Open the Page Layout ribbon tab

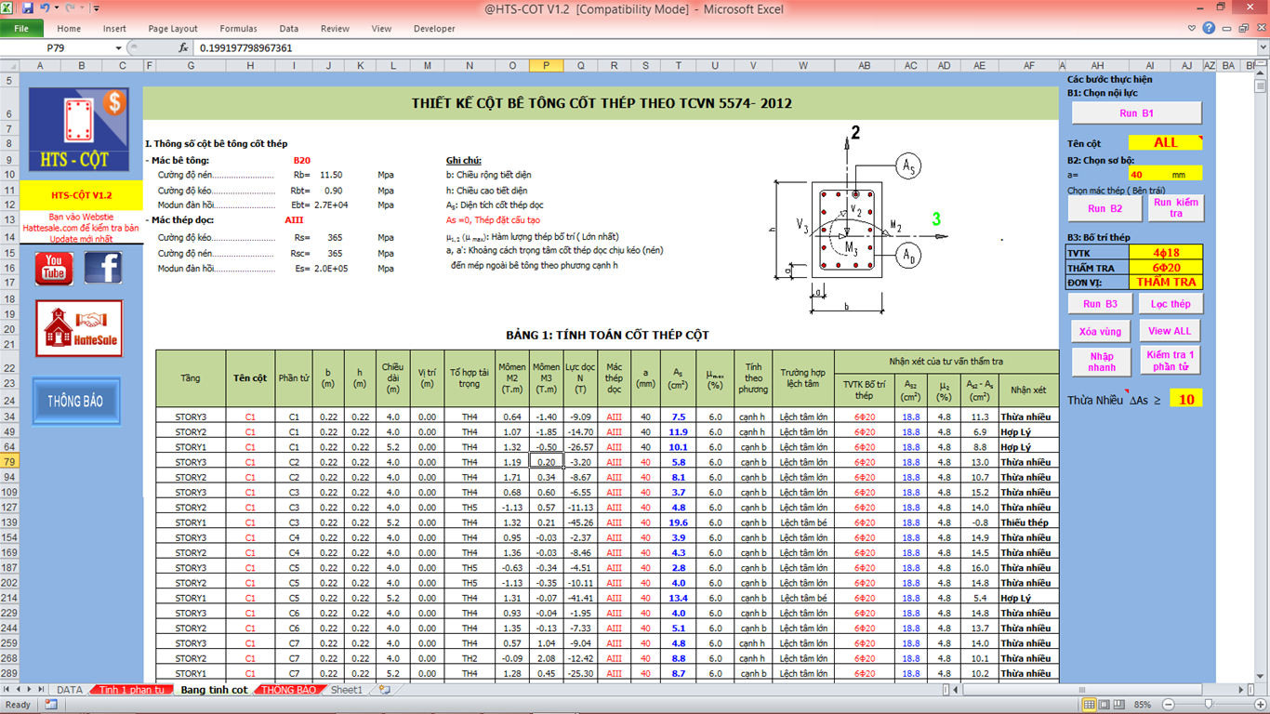[x=173, y=29]
